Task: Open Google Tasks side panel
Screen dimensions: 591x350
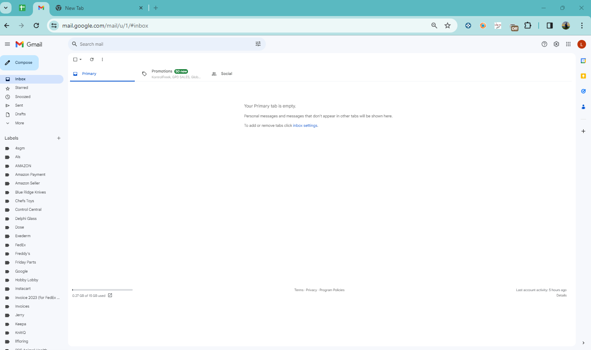Action: tap(583, 91)
